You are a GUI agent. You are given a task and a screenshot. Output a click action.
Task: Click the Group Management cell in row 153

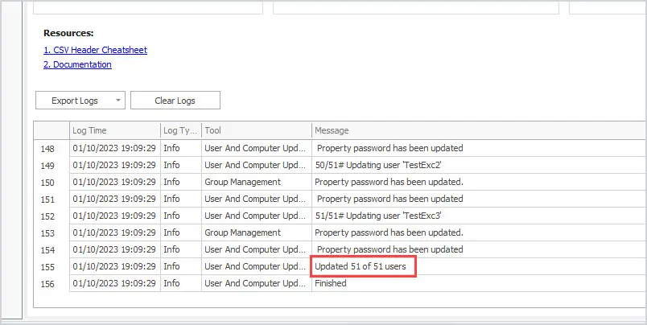point(256,232)
